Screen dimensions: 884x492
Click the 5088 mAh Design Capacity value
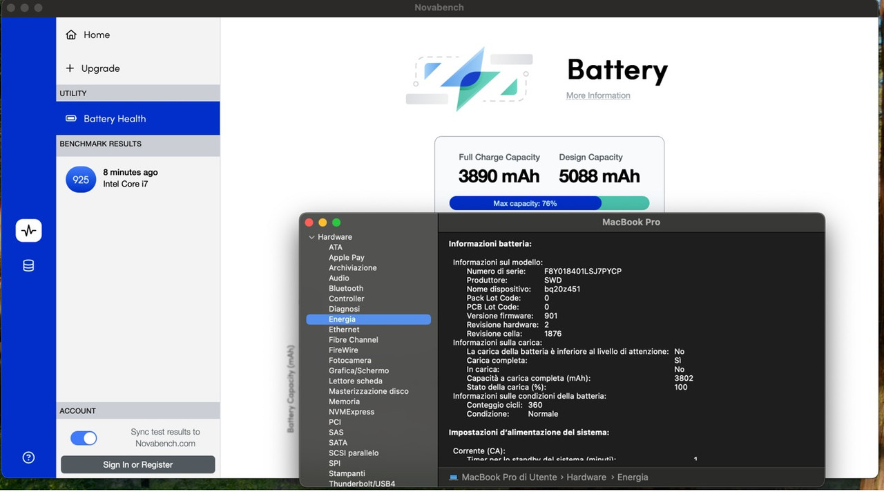[x=599, y=176]
